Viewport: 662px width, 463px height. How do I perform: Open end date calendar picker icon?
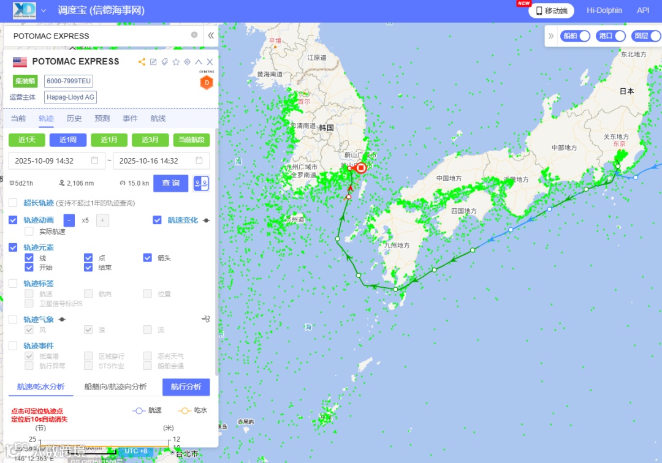(x=199, y=160)
